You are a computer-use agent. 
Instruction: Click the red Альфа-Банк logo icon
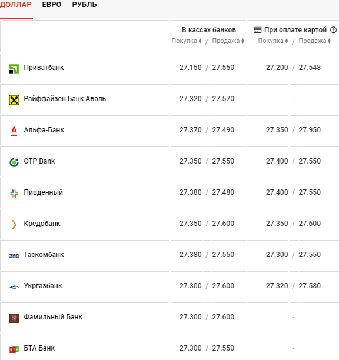coord(14,131)
